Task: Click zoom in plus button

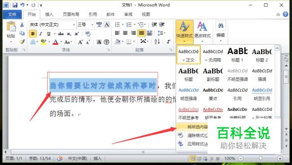Action: pyautogui.click(x=280, y=158)
